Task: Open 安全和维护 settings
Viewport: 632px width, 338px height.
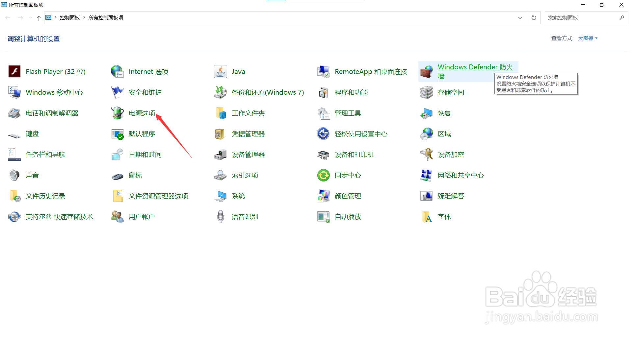Action: (145, 92)
